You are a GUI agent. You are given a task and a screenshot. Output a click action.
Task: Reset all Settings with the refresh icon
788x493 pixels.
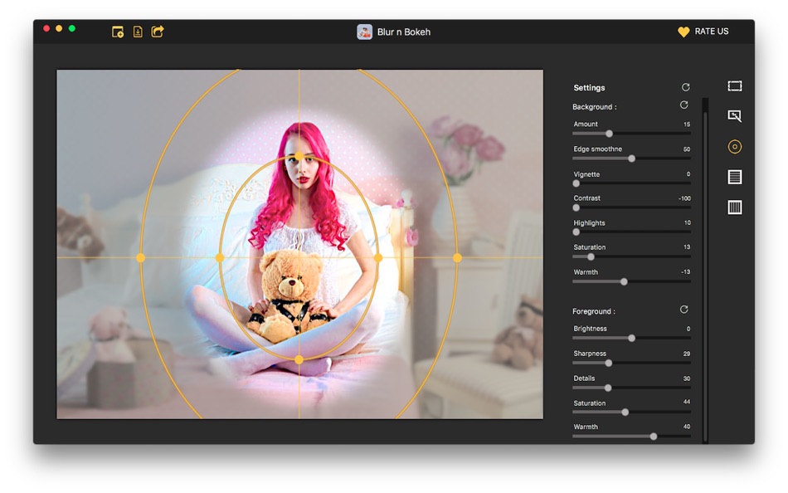tap(683, 86)
